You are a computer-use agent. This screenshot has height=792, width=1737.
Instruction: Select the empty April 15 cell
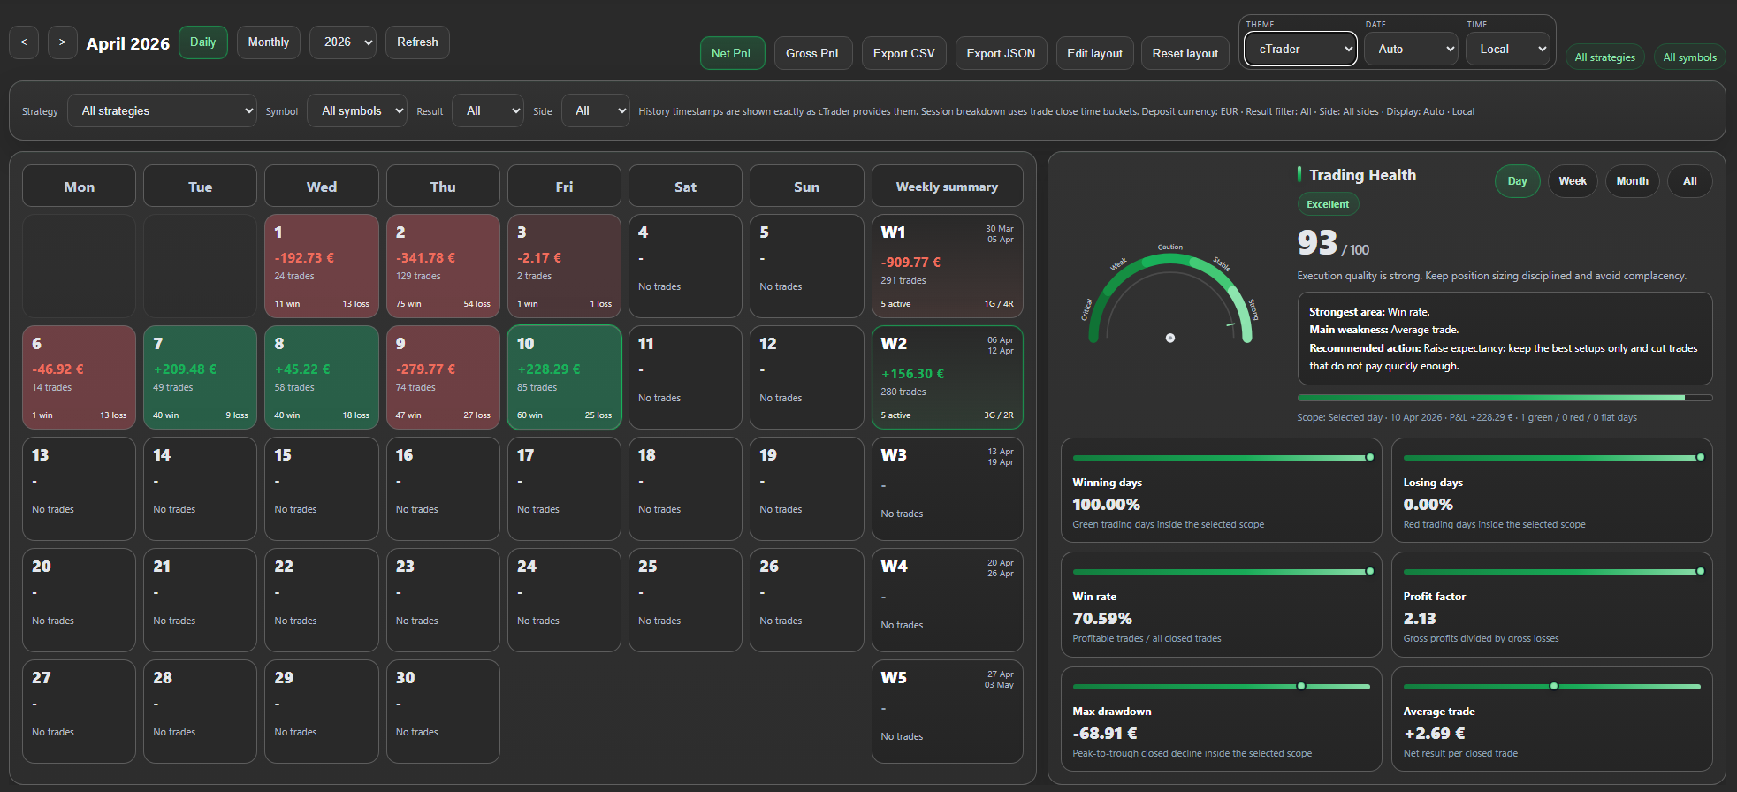(x=322, y=489)
